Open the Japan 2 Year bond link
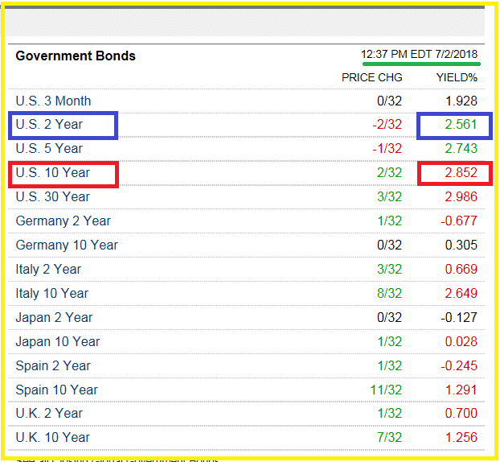 point(54,318)
